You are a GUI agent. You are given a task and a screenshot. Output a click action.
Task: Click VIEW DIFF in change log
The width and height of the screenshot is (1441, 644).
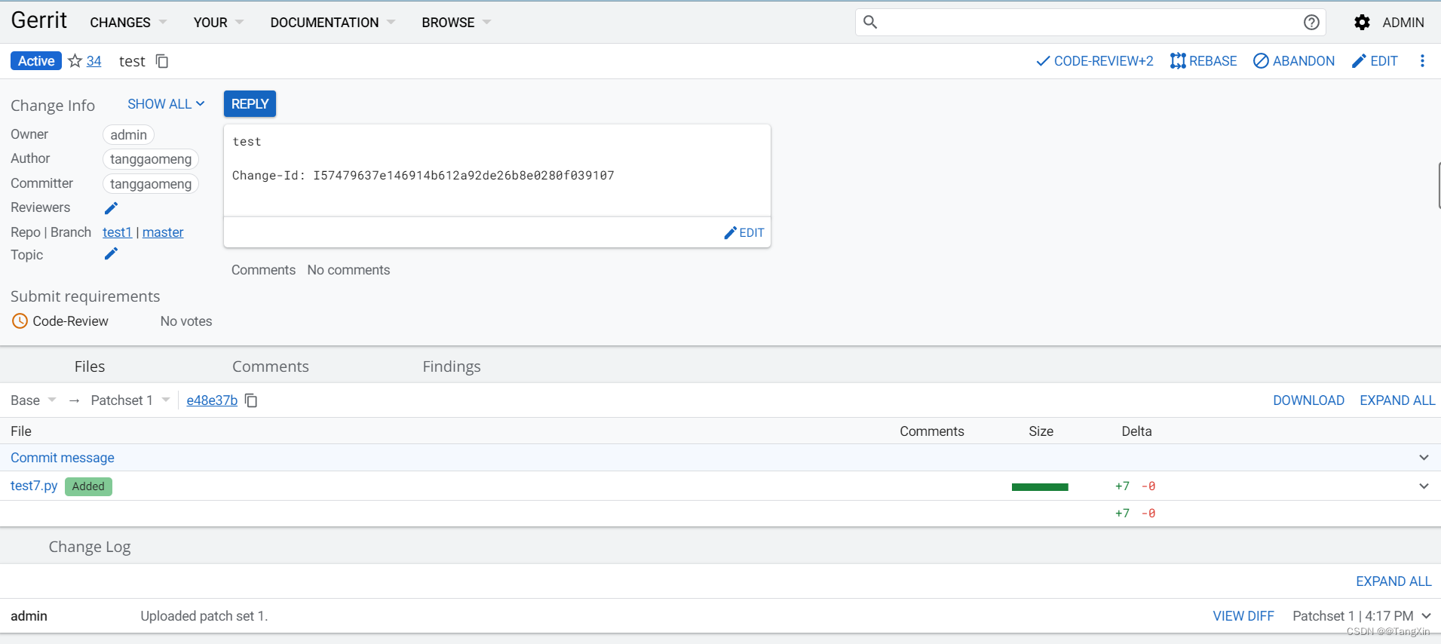[1243, 616]
